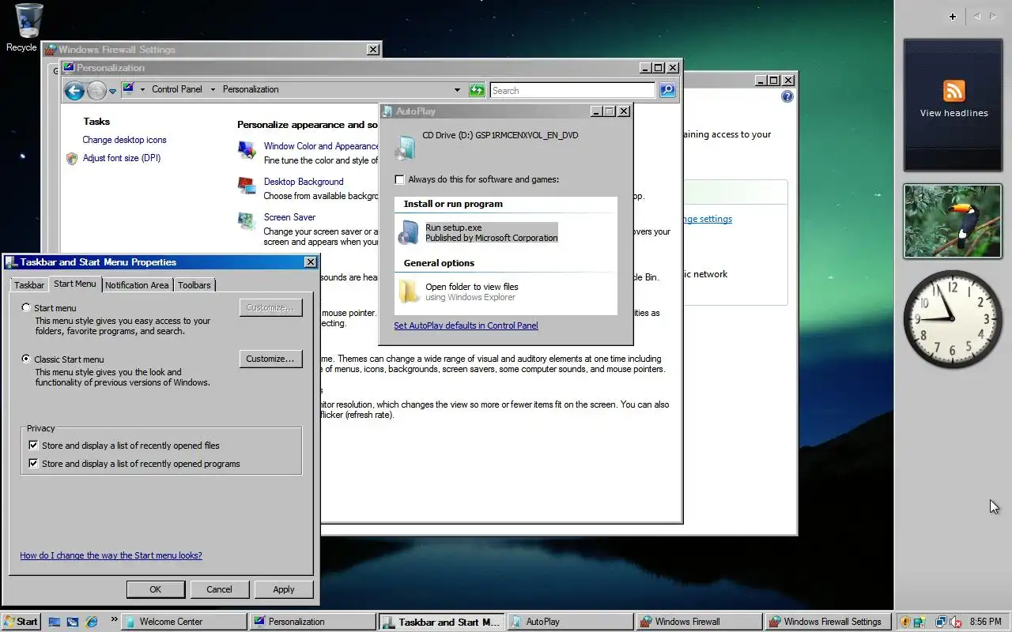Click the previous gadgets page arrow in sidebar

977,17
